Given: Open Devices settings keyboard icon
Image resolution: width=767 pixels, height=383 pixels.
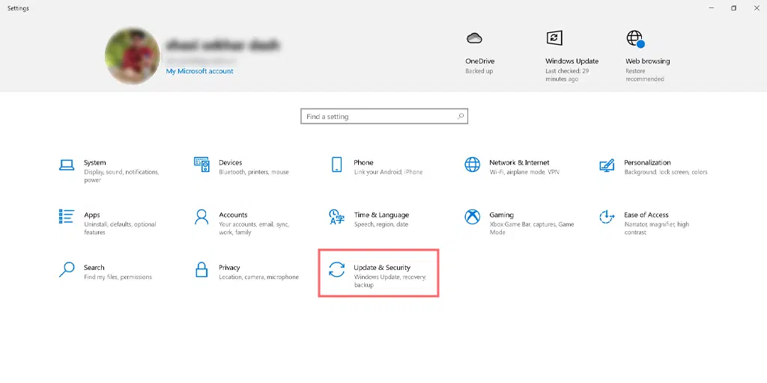Looking at the screenshot, I should pyautogui.click(x=201, y=165).
